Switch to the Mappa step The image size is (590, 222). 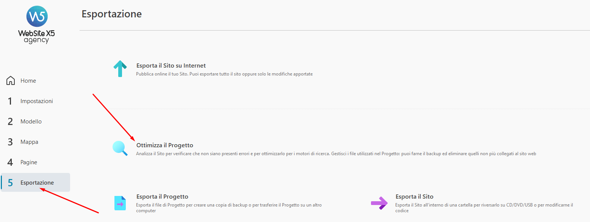[30, 142]
